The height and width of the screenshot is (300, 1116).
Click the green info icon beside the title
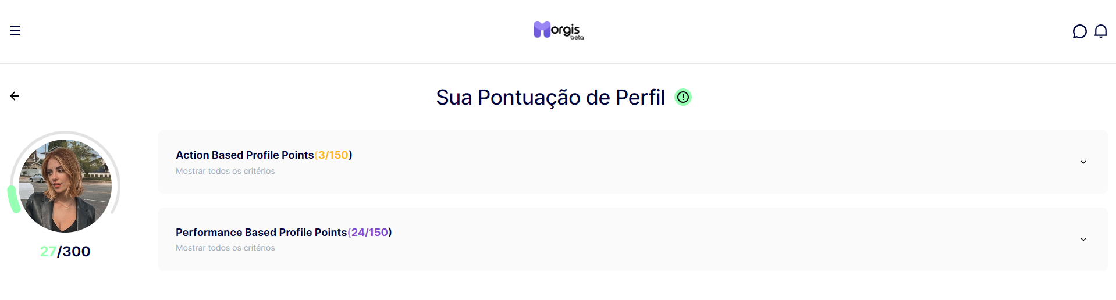(x=683, y=97)
